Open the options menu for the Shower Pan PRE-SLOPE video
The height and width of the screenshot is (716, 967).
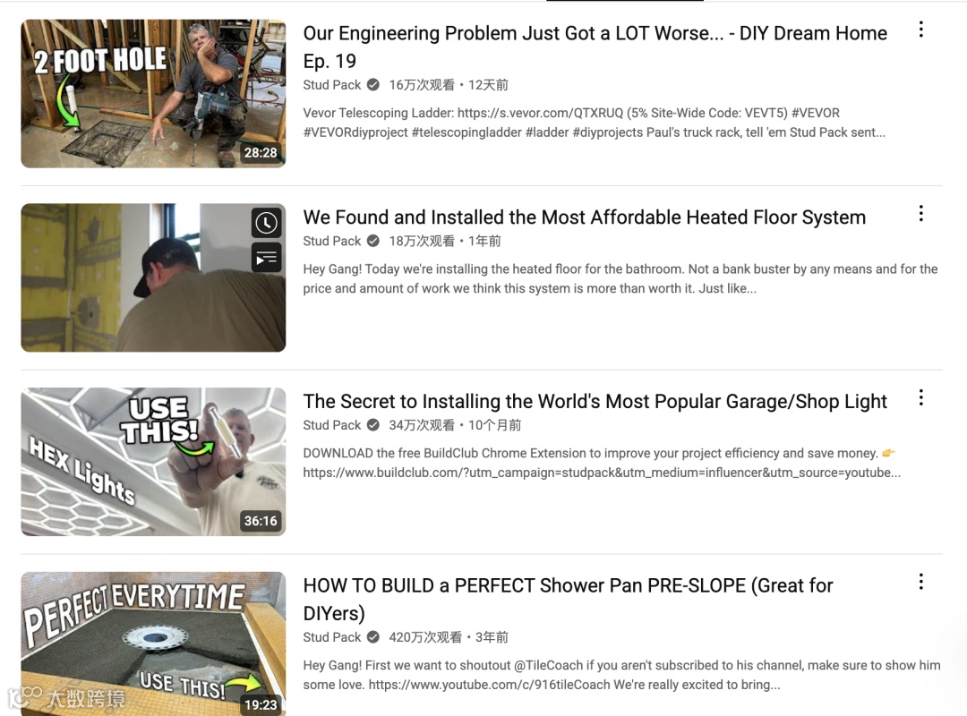point(920,582)
